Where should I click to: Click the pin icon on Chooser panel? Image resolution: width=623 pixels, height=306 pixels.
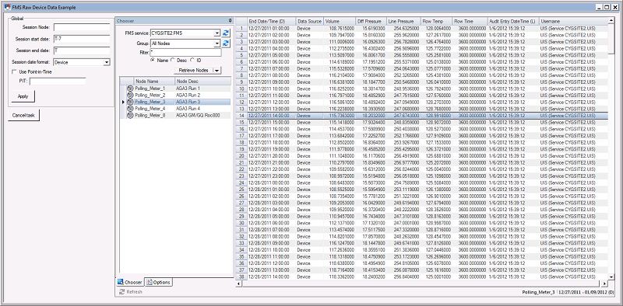(x=230, y=21)
